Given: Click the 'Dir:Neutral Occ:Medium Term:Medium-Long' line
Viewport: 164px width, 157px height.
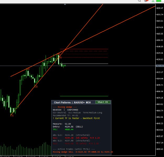Looking at the screenshot, I should (77, 113).
